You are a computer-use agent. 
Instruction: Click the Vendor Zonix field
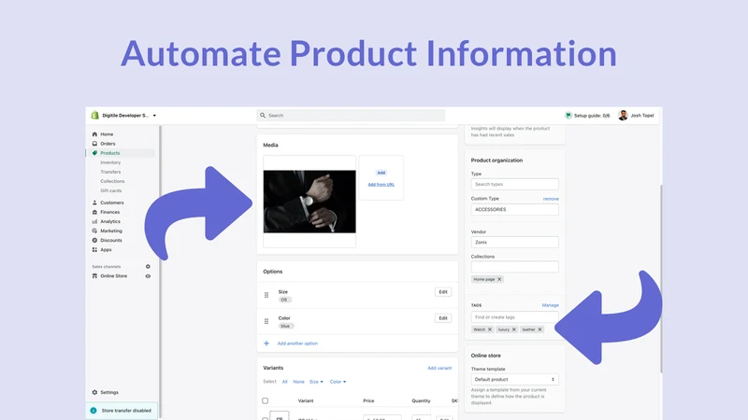point(515,243)
